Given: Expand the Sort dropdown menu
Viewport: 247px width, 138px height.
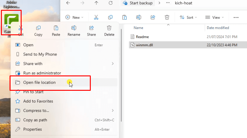Looking at the screenshot, I should (x=188, y=17).
